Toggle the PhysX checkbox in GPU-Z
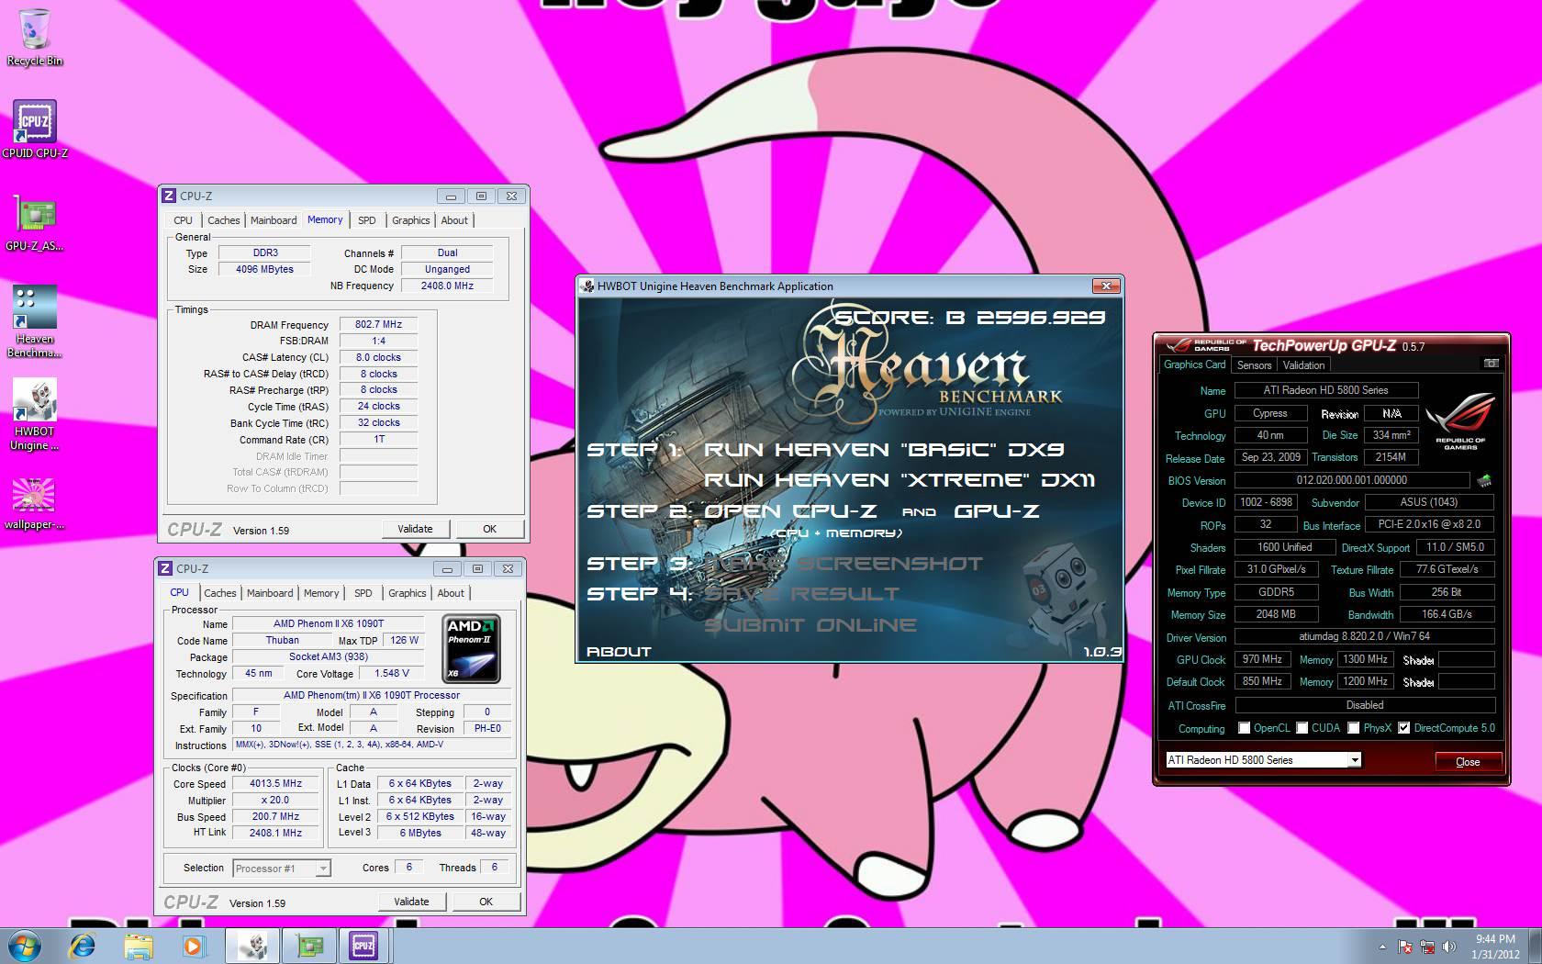The width and height of the screenshot is (1542, 964). pyautogui.click(x=1354, y=728)
